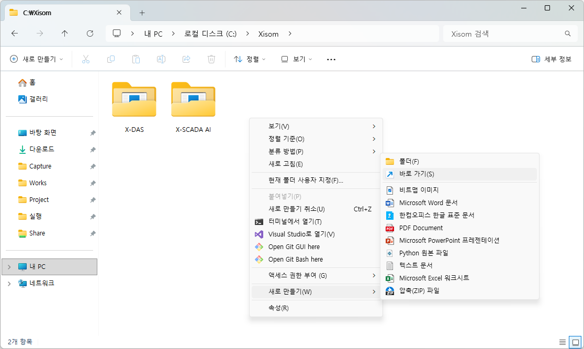Viewport: 584px width, 349px height.
Task: Expand the 네트워크 tree node
Action: (x=9, y=283)
